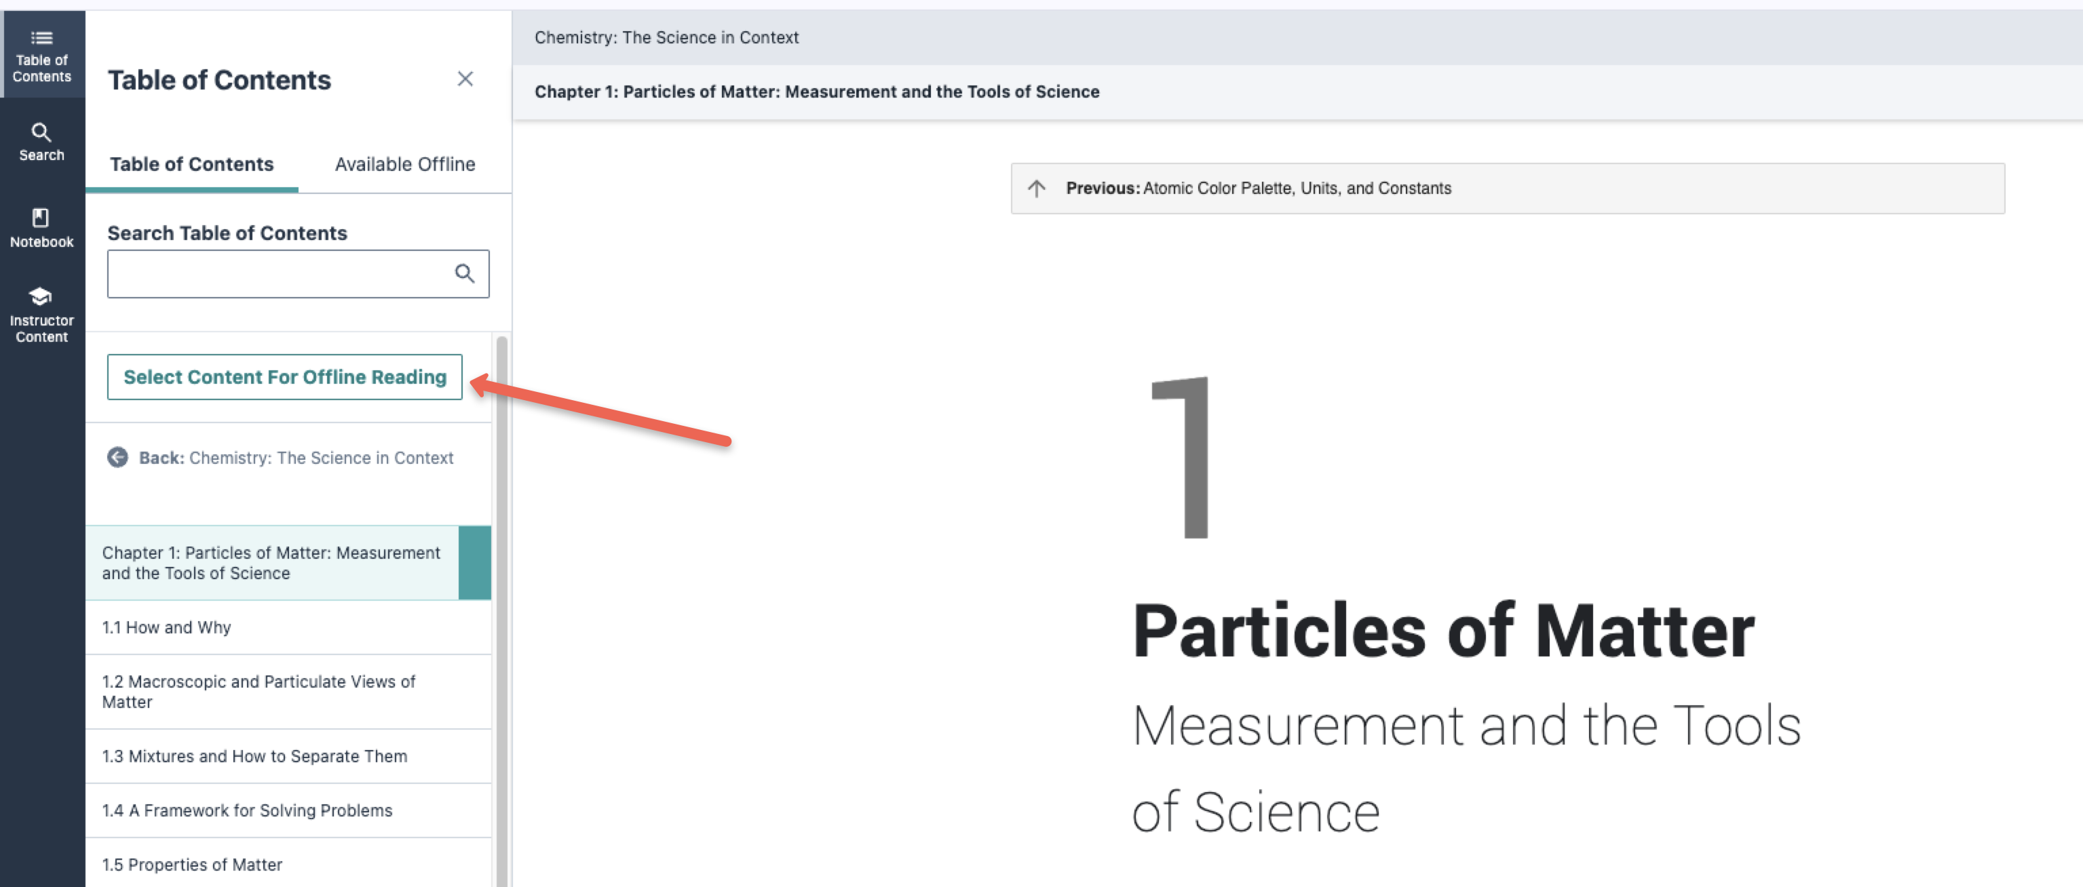The height and width of the screenshot is (887, 2083).
Task: Click the table of contents vertical scrollbar
Action: coord(501,606)
